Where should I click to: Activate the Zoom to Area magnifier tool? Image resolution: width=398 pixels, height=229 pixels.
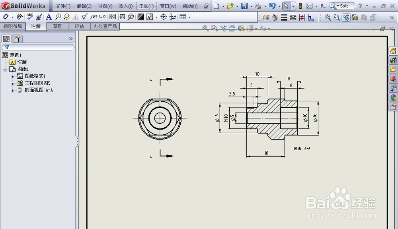tap(337, 17)
